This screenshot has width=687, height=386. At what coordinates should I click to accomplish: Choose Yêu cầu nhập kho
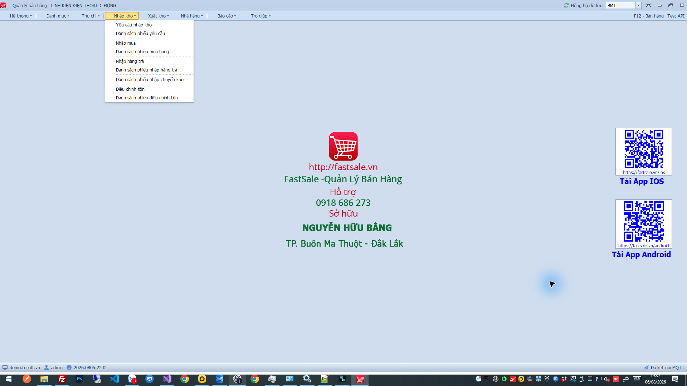(150, 25)
